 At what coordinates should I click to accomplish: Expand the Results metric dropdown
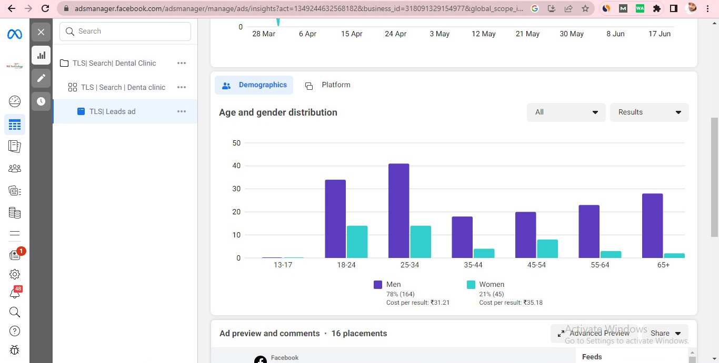tap(649, 112)
